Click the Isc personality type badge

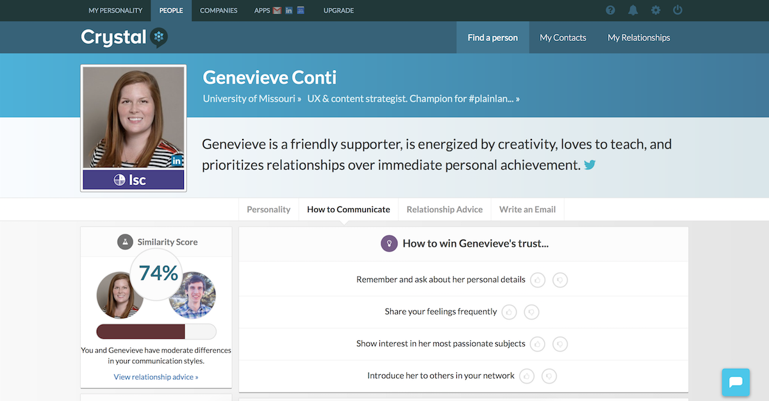coord(133,180)
